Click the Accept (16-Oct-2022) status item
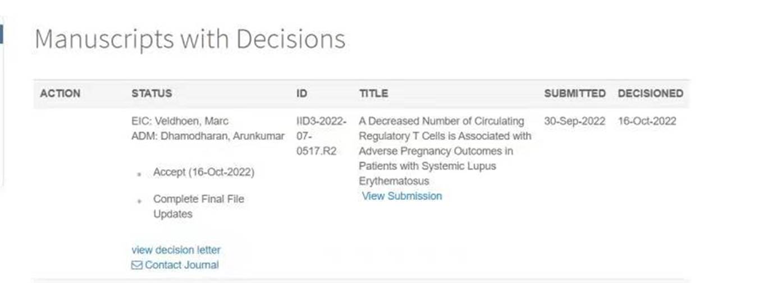Screen dimensions: 777x283 click(x=203, y=173)
